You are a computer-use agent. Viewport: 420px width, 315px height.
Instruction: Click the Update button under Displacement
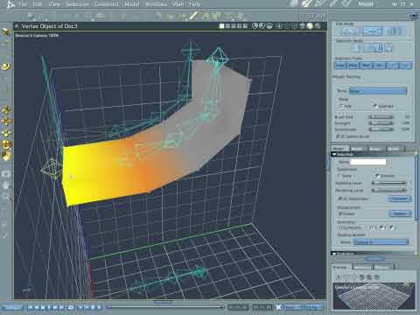[400, 213]
